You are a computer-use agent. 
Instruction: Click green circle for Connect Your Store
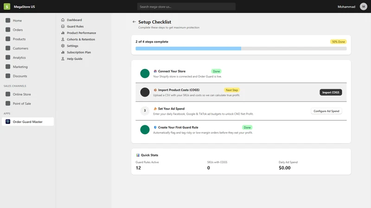(x=145, y=73)
